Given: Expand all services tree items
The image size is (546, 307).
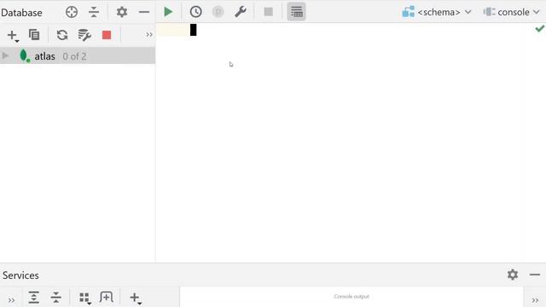Looking at the screenshot, I should click(x=34, y=298).
